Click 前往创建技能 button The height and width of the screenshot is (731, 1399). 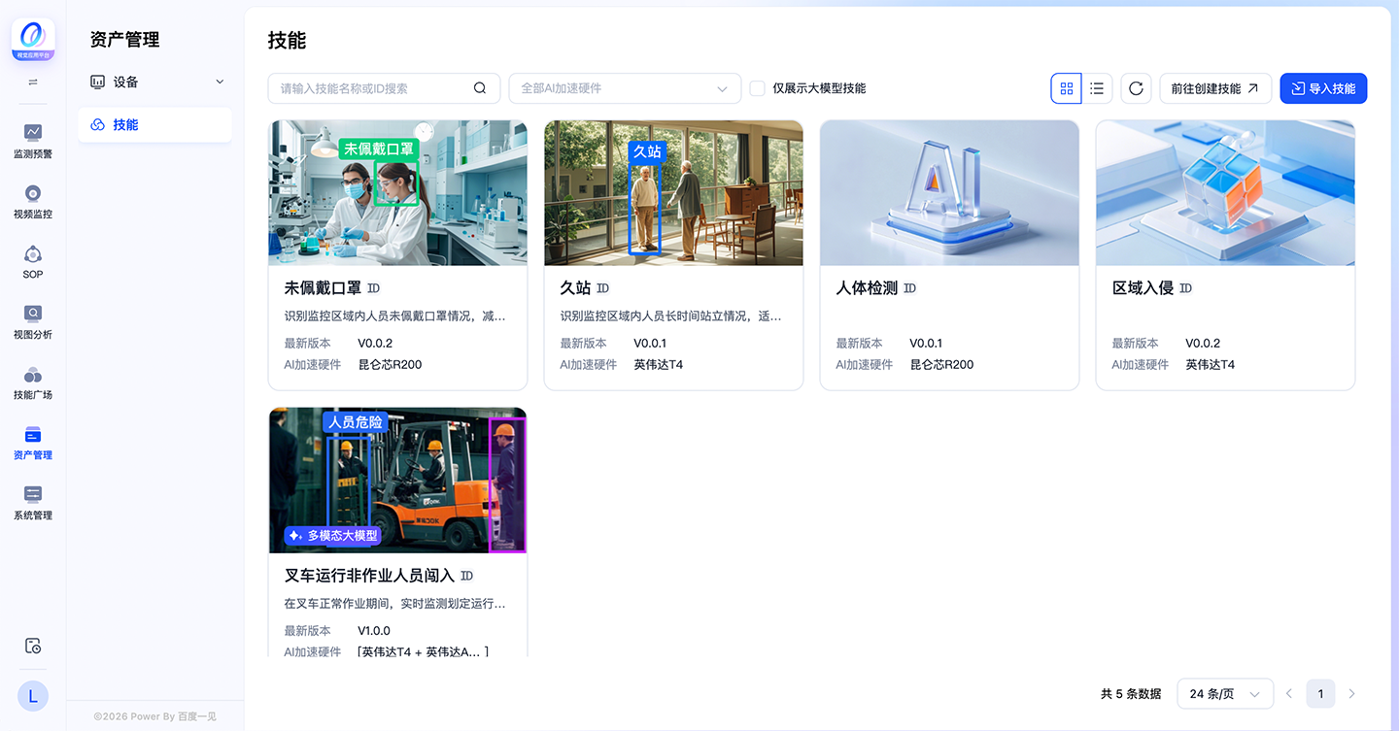pyautogui.click(x=1215, y=88)
